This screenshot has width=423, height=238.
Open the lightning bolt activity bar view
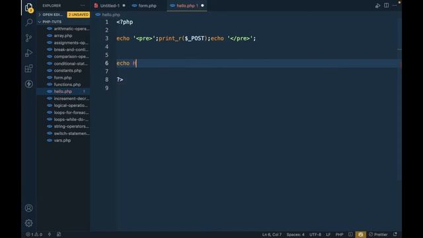point(28,84)
